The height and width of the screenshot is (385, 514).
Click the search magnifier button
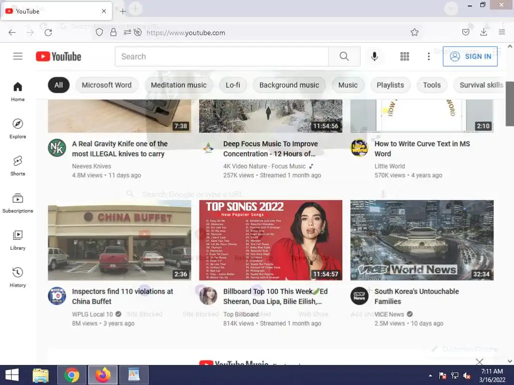344,56
